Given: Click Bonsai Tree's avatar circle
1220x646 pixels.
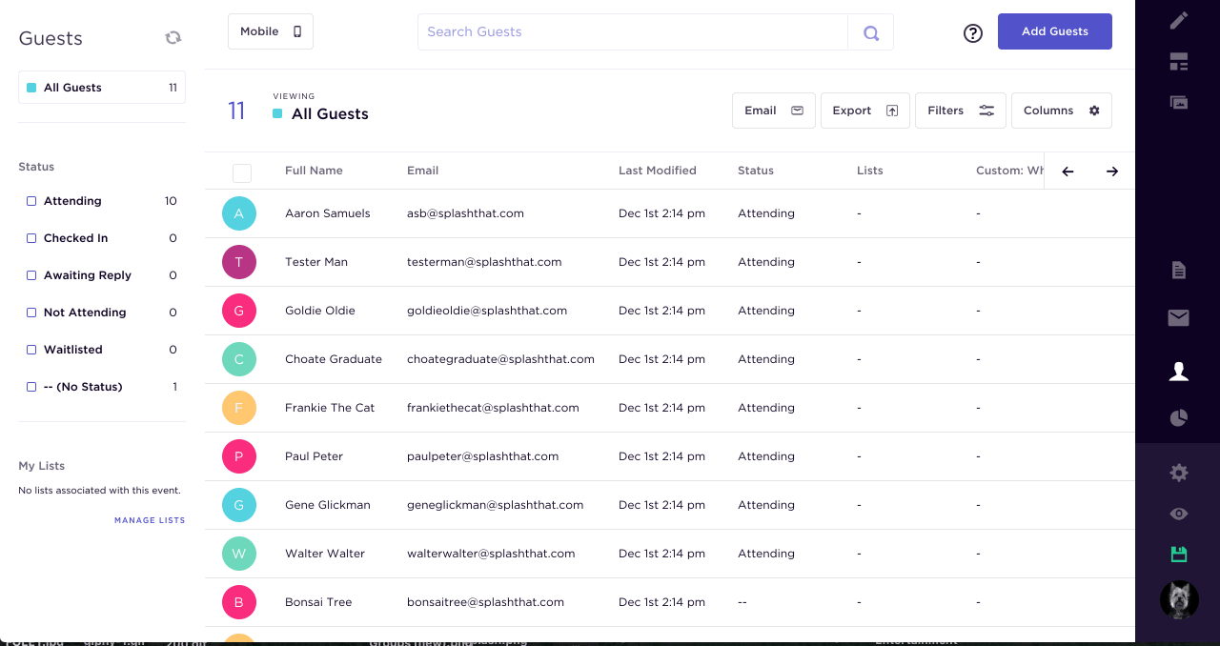Looking at the screenshot, I should pyautogui.click(x=239, y=602).
